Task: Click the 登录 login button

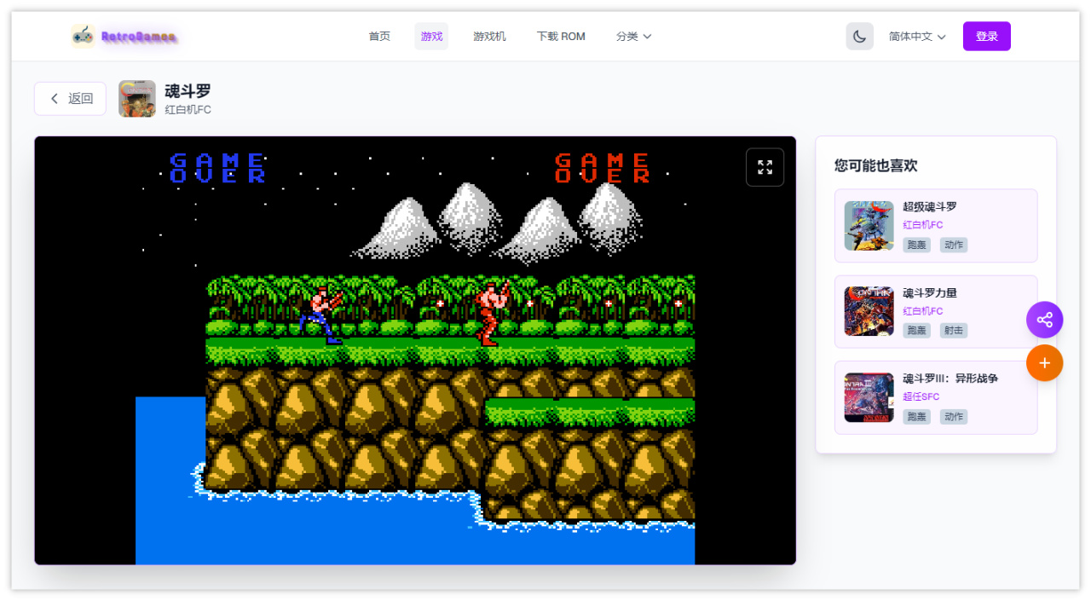Action: pyautogui.click(x=986, y=37)
